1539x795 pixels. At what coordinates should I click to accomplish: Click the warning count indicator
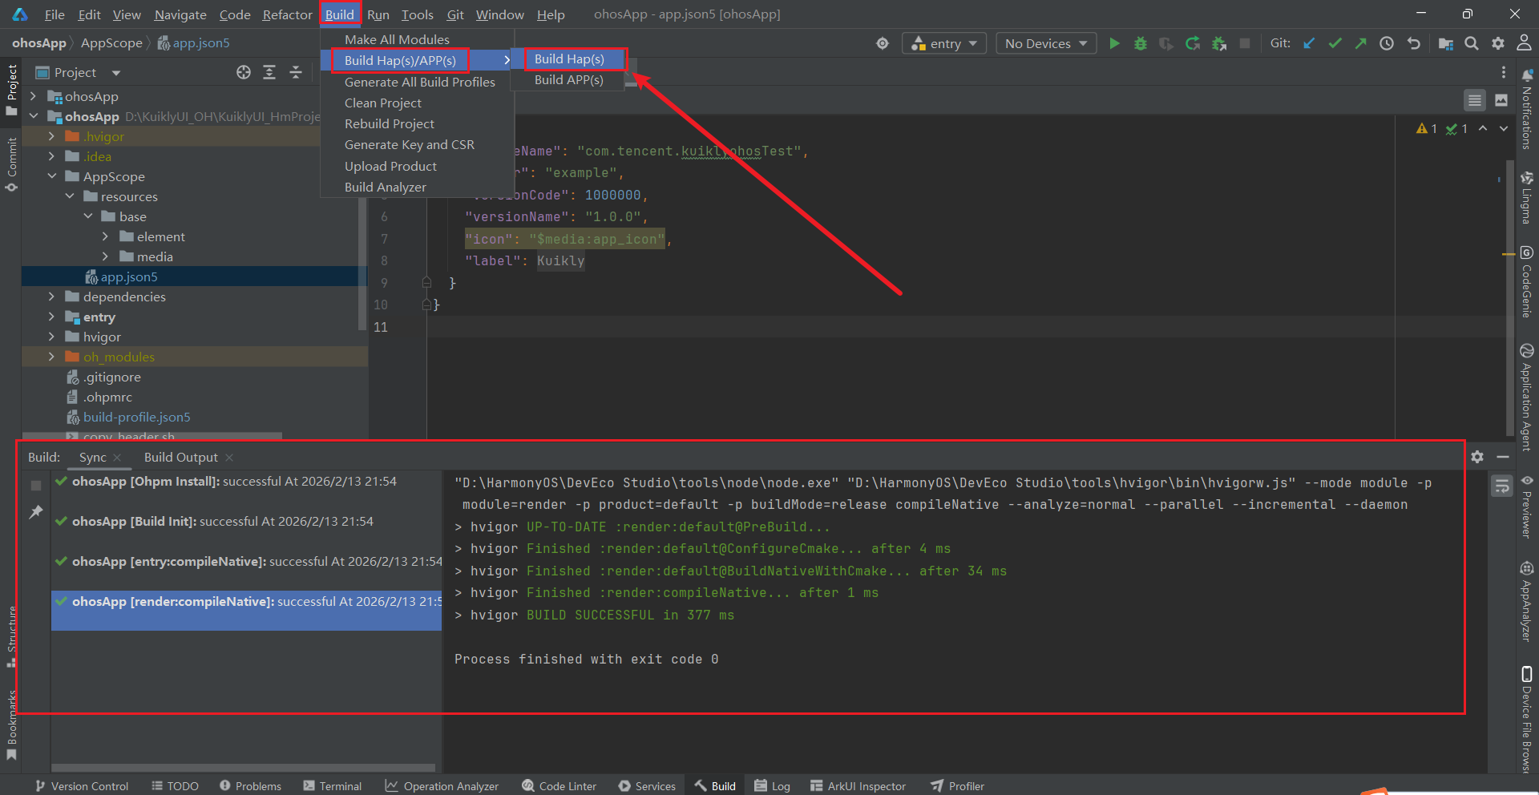pos(1427,128)
